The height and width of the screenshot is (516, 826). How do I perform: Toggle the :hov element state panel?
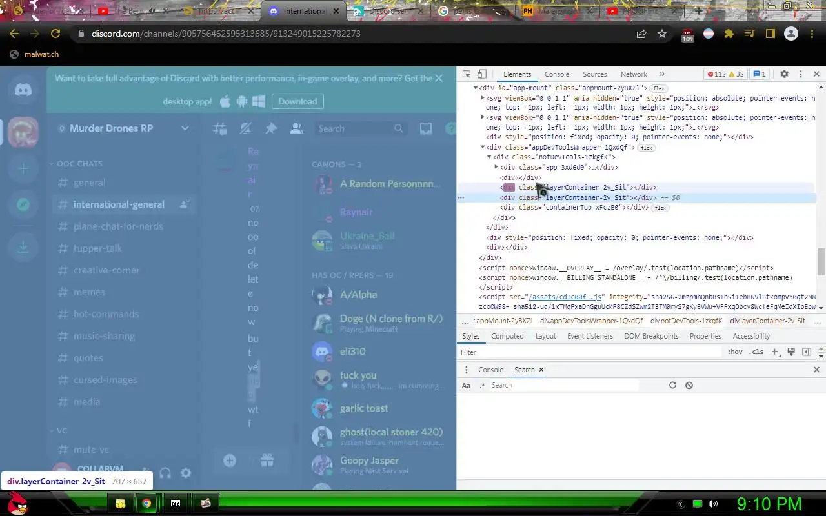(x=734, y=352)
